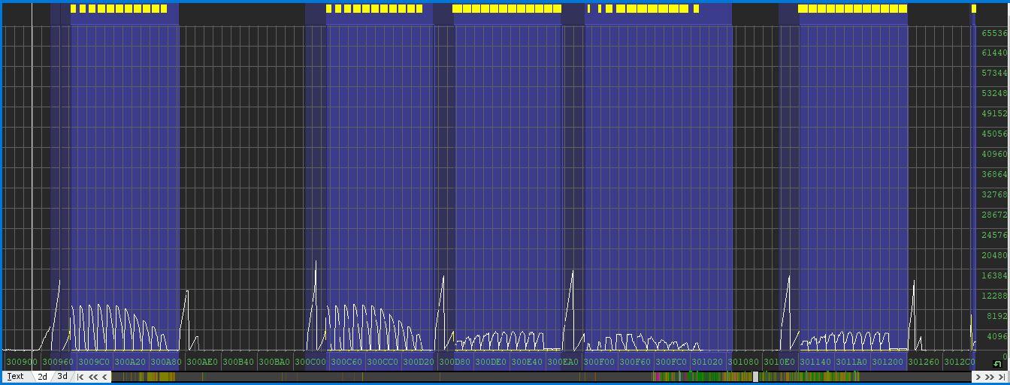Click the green return arrow icon
The width and height of the screenshot is (1010, 385).
997,364
